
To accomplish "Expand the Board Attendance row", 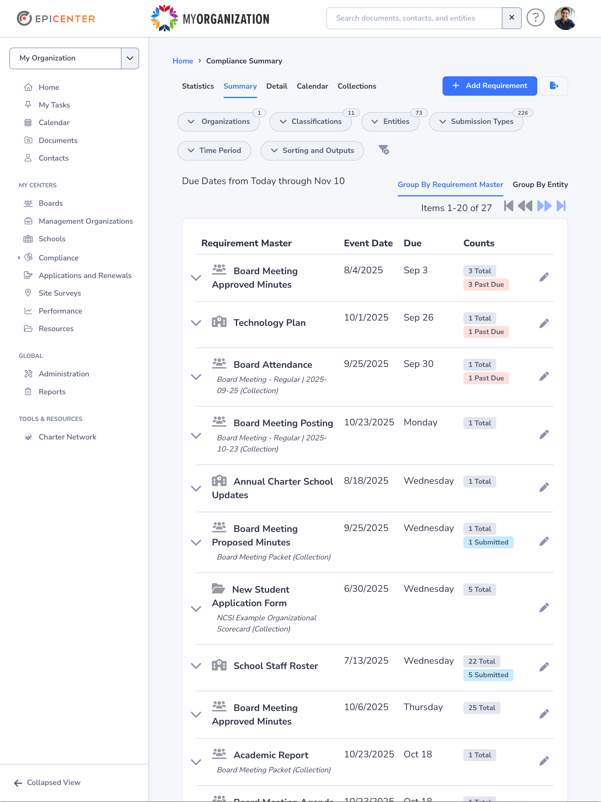I will (x=196, y=377).
